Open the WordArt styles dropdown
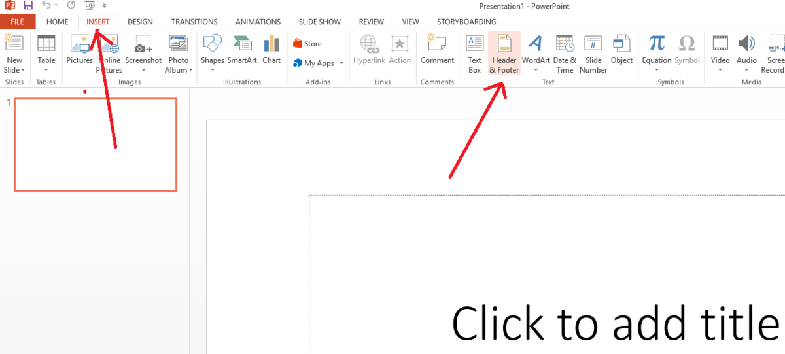The image size is (785, 354). click(536, 54)
